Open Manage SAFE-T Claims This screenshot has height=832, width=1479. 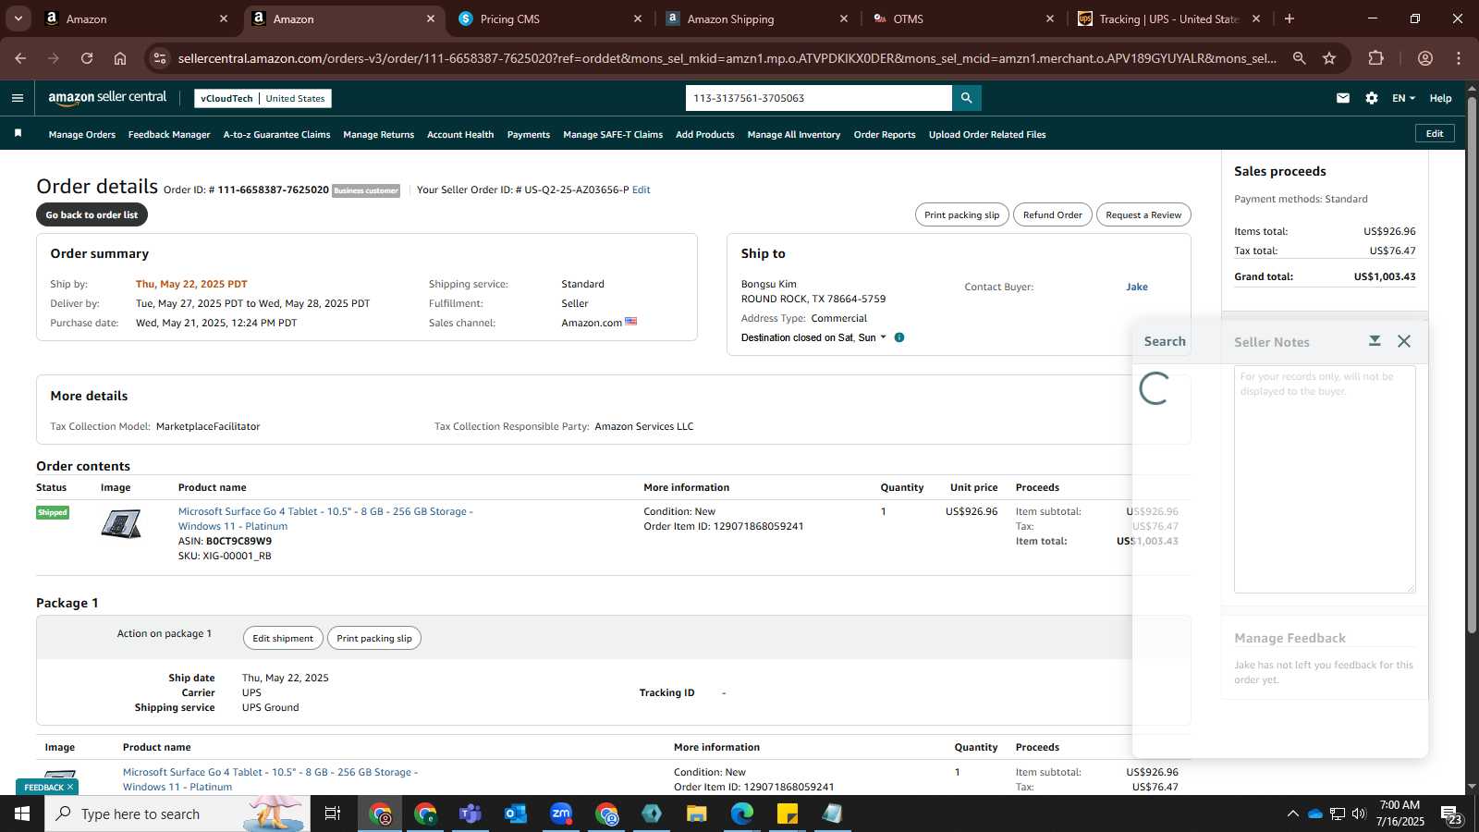tap(613, 134)
